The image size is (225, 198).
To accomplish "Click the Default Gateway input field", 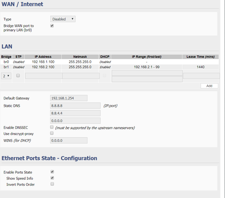I will [x=69, y=98].
